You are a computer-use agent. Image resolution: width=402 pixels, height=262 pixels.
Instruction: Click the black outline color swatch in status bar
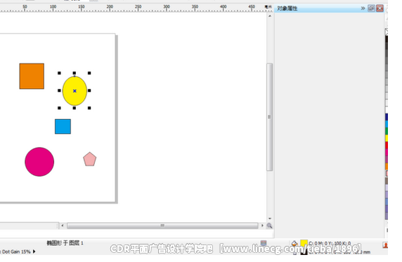(304, 251)
